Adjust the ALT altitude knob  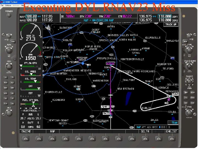[x=9, y=113]
